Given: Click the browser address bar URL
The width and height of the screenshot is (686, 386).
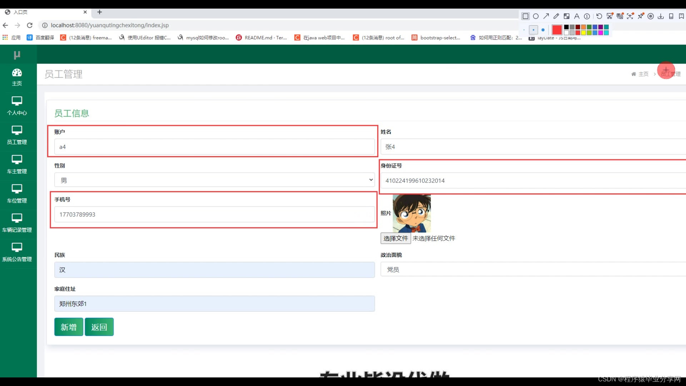Looking at the screenshot, I should coord(110,25).
